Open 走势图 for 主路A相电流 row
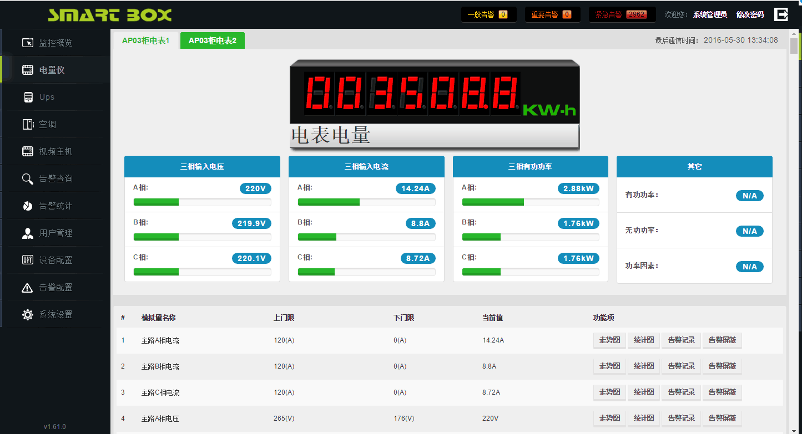The image size is (802, 434). [x=609, y=340]
